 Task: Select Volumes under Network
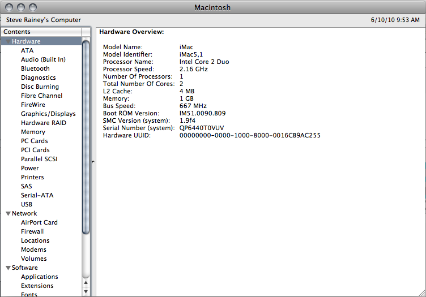tap(34, 259)
